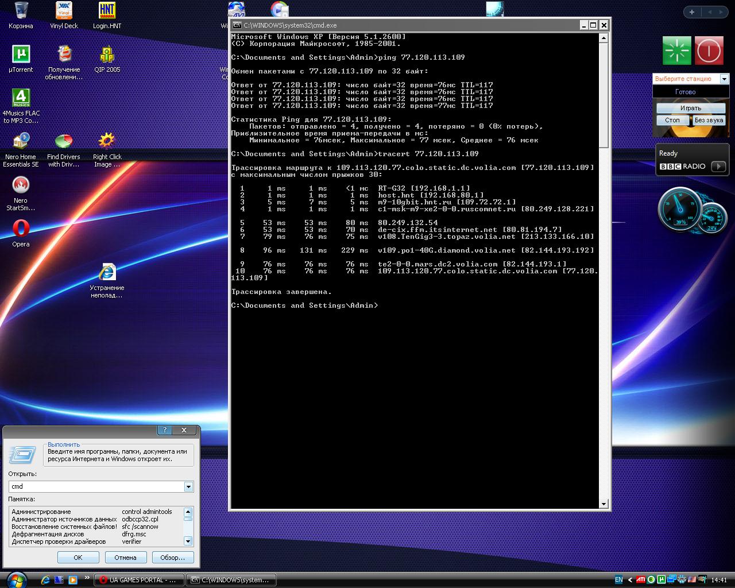
Task: Select the Администрирование list row
Action: [96, 512]
